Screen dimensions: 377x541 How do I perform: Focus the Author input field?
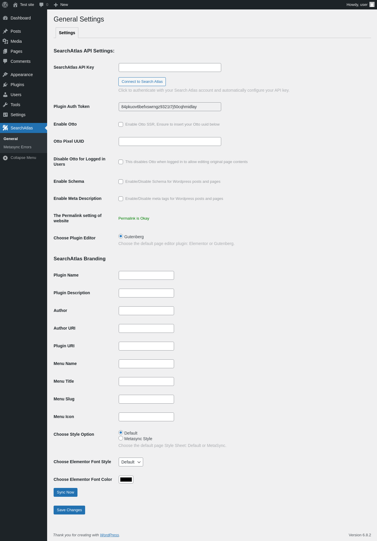pos(146,311)
